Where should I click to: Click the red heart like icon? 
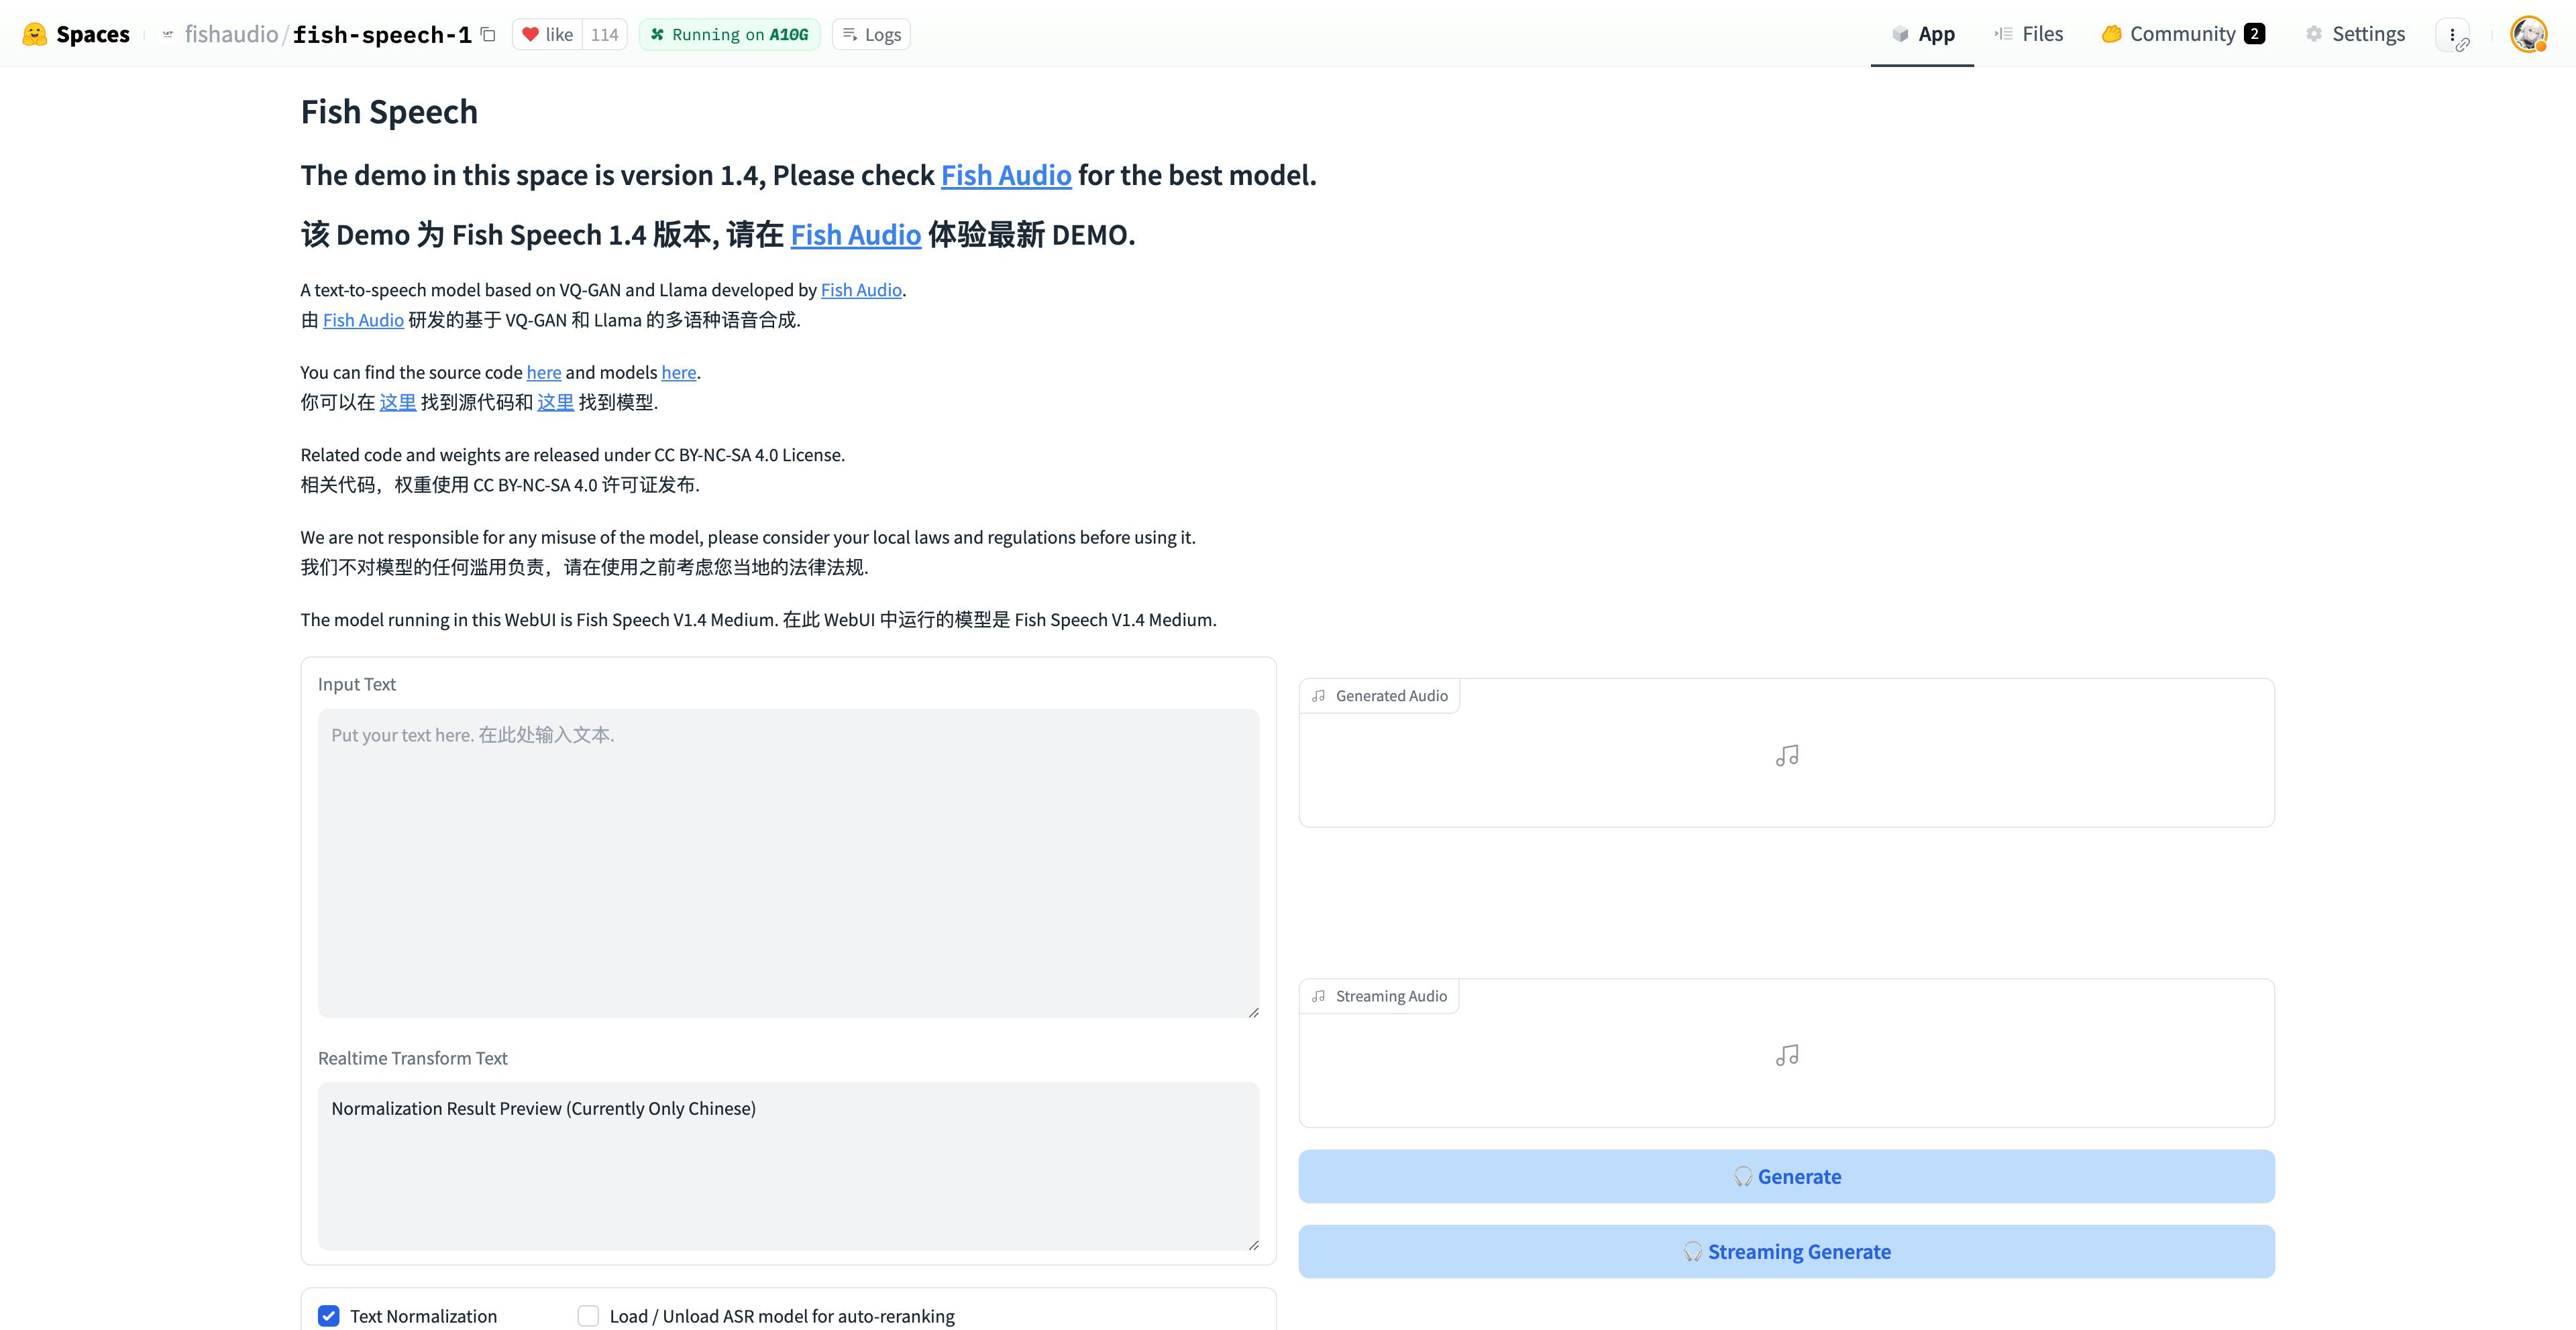530,34
